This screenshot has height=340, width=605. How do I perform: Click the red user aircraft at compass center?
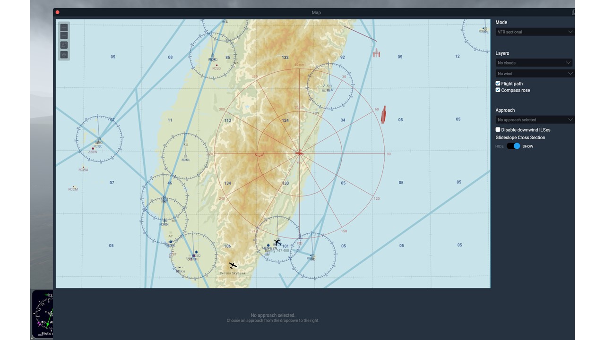coord(299,153)
